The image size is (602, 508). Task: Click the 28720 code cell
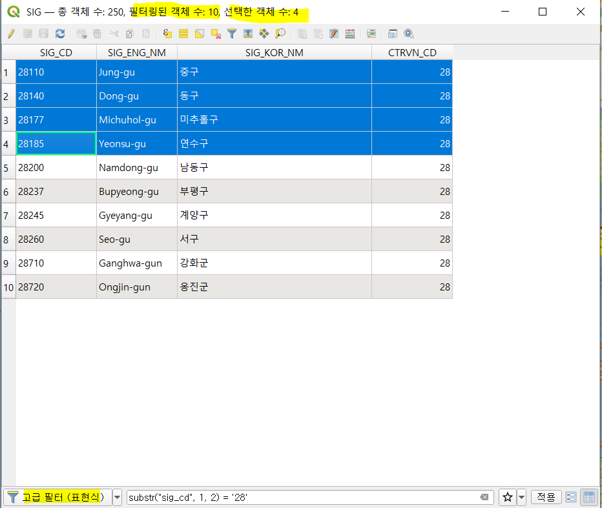(56, 287)
